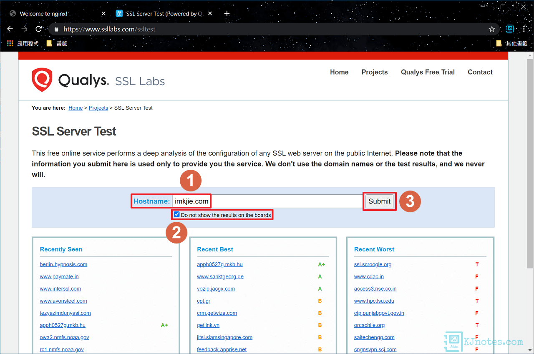Open getlink.vn link

point(208,325)
